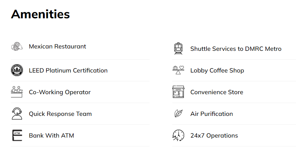Click Shuttle Services to DMRC Metro text
The height and width of the screenshot is (164, 296).
tap(236, 49)
